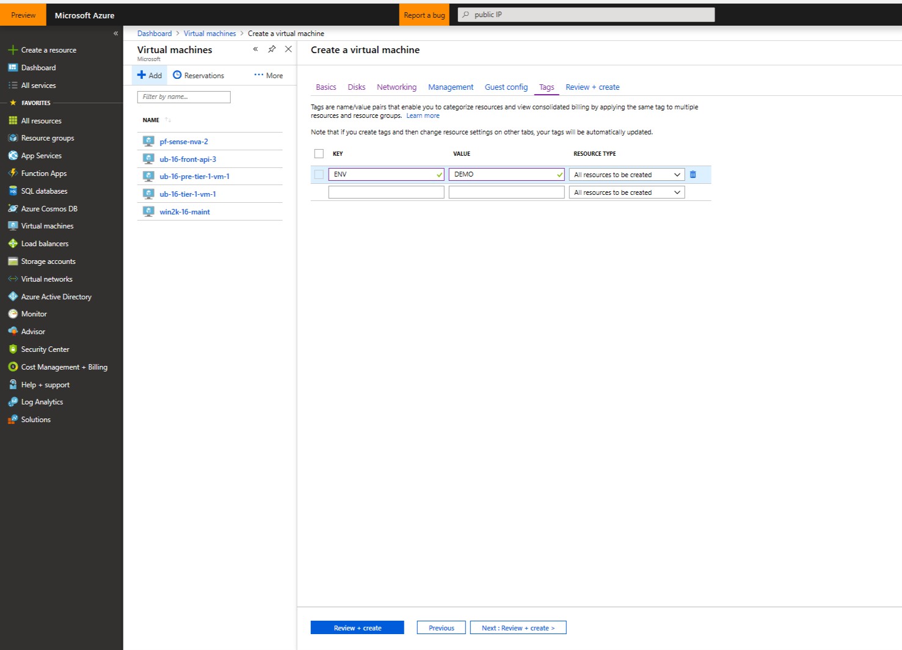Switch to the Management tab
Viewport: 902px width, 650px height.
(x=451, y=87)
